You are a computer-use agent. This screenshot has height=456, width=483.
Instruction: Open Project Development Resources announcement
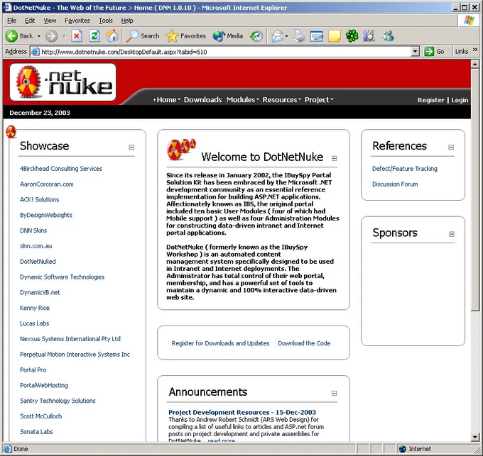tap(242, 412)
